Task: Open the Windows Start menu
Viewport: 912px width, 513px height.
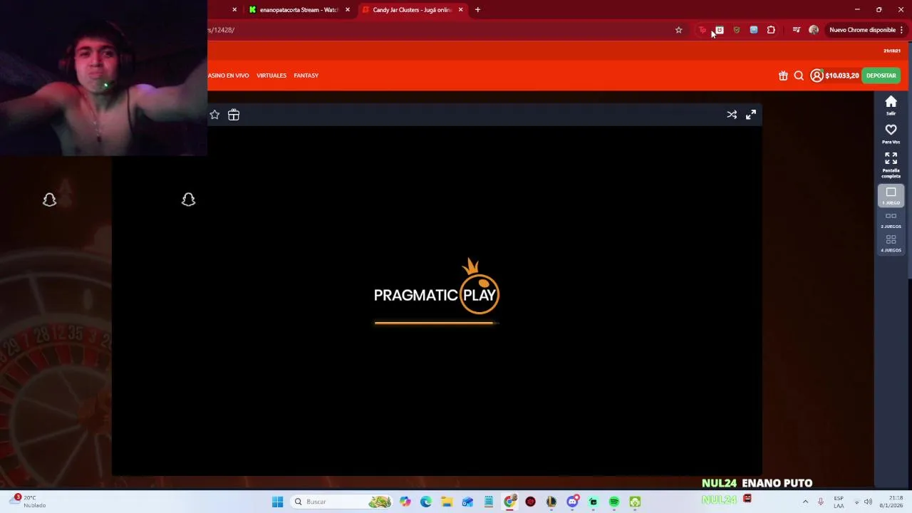Action: 277,502
